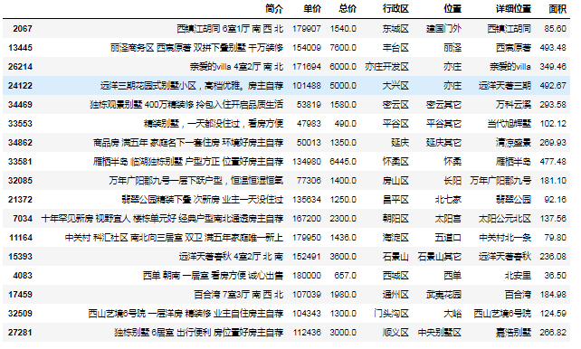The width and height of the screenshot is (581, 349).
Task: Click location cell 中央别墅区
Action: [x=440, y=333]
